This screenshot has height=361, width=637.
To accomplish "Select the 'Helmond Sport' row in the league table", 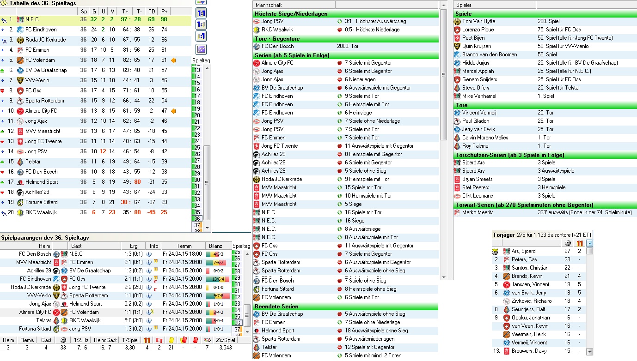I will (x=96, y=182).
